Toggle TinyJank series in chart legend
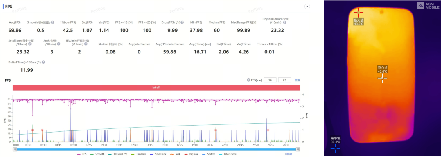 (138, 154)
